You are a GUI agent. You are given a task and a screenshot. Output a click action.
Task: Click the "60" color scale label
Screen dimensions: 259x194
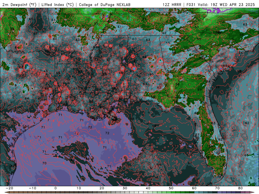pyautogui.click(x=194, y=188)
